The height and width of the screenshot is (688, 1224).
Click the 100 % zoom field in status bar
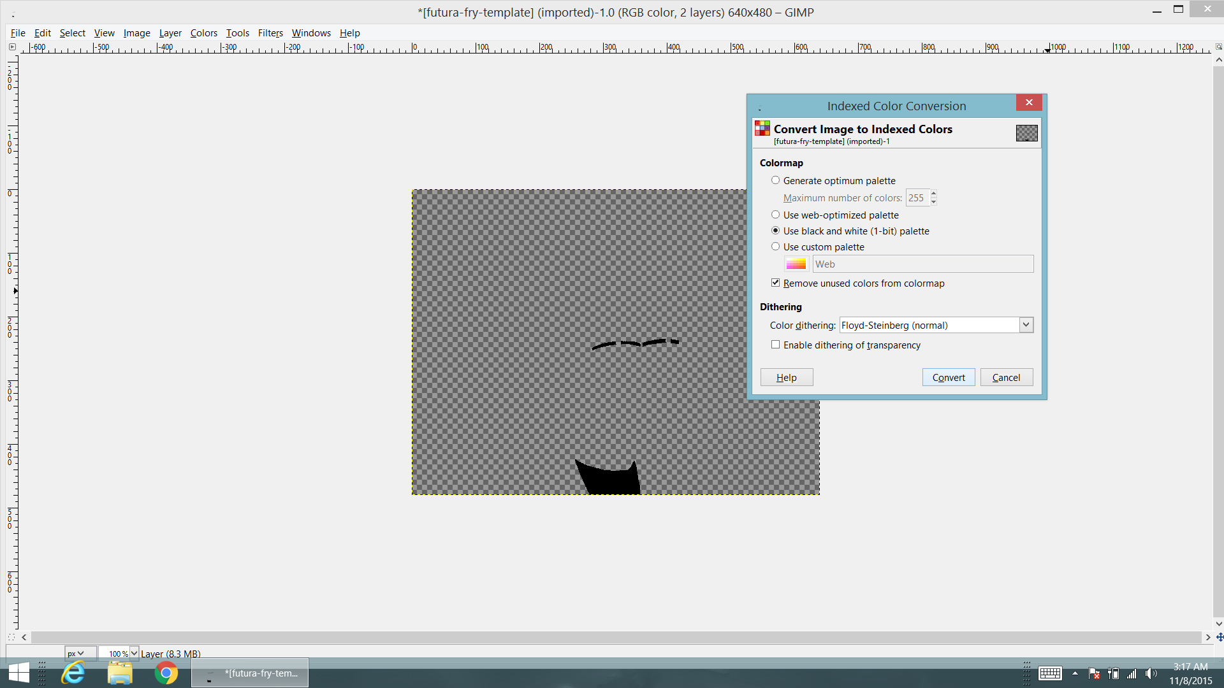point(115,653)
